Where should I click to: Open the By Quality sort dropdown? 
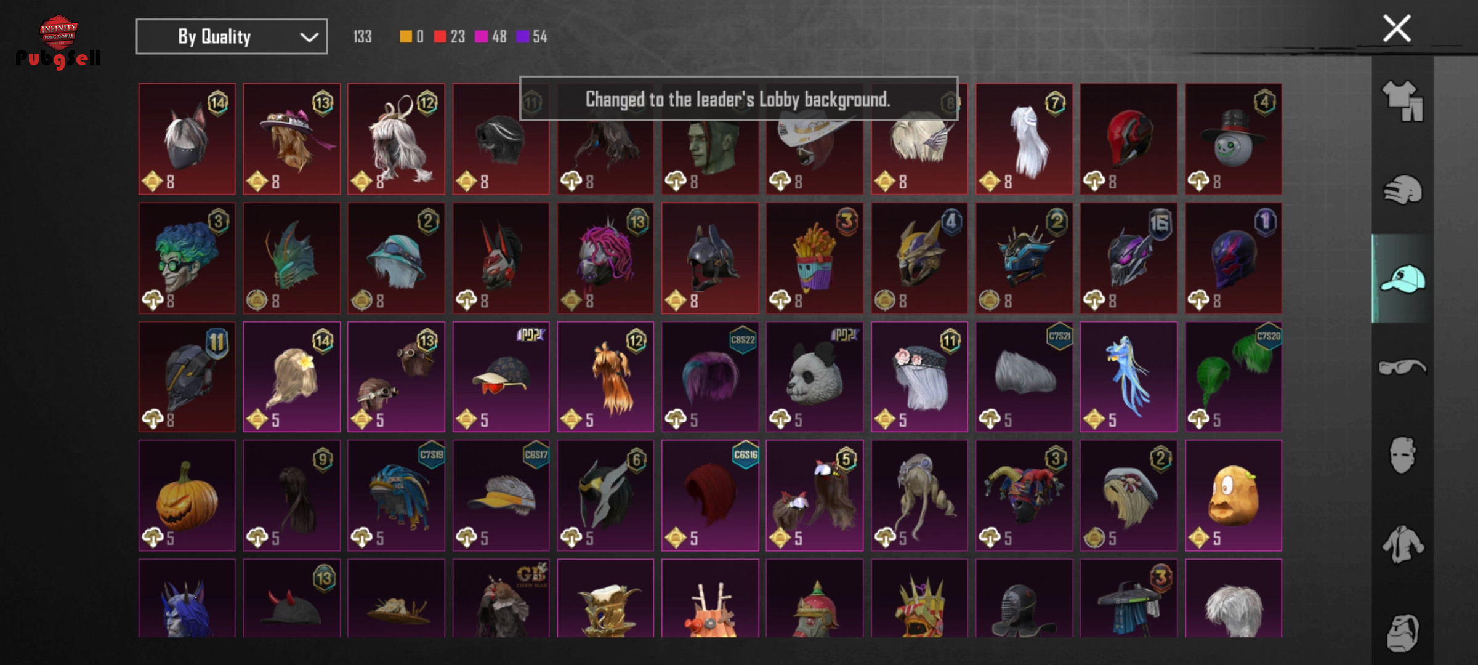pyautogui.click(x=232, y=37)
